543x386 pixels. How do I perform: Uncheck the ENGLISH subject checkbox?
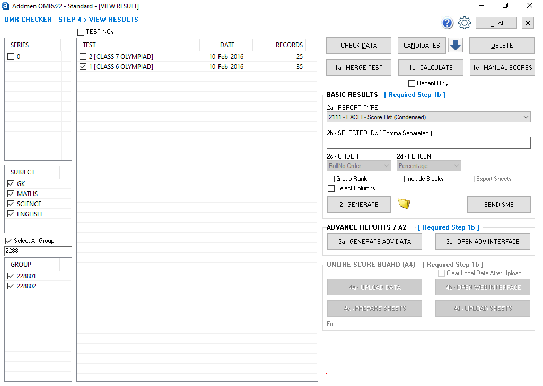[11, 214]
